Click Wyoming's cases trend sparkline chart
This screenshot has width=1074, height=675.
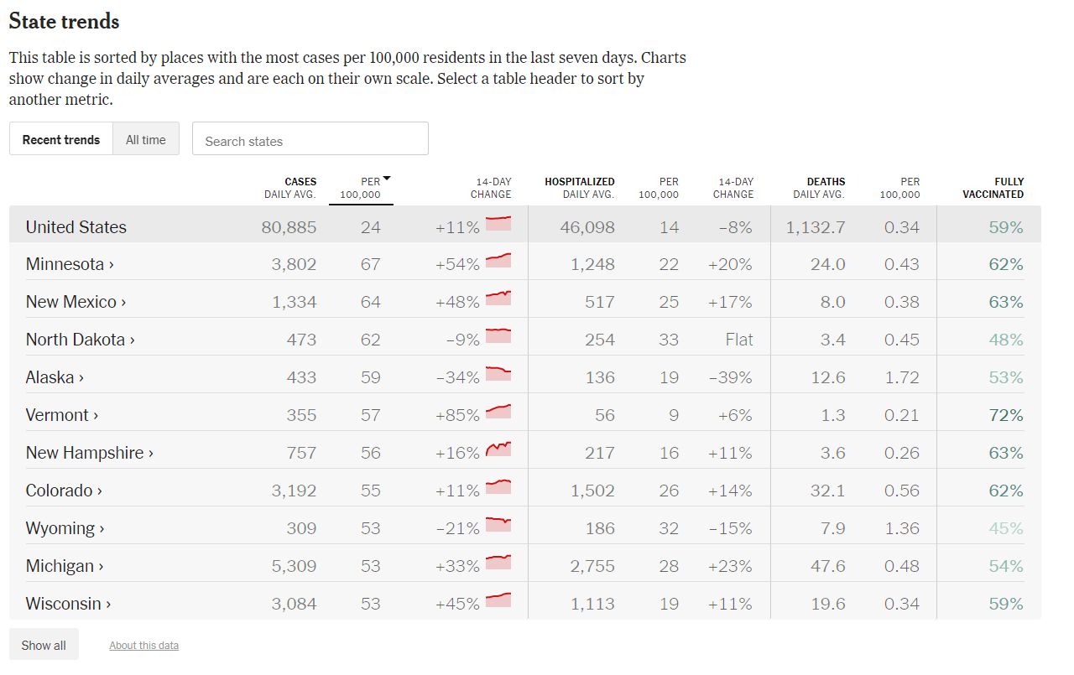(x=498, y=524)
